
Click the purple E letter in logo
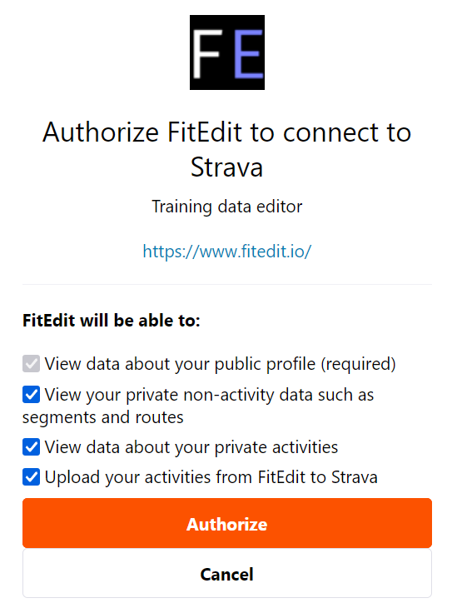click(x=248, y=54)
